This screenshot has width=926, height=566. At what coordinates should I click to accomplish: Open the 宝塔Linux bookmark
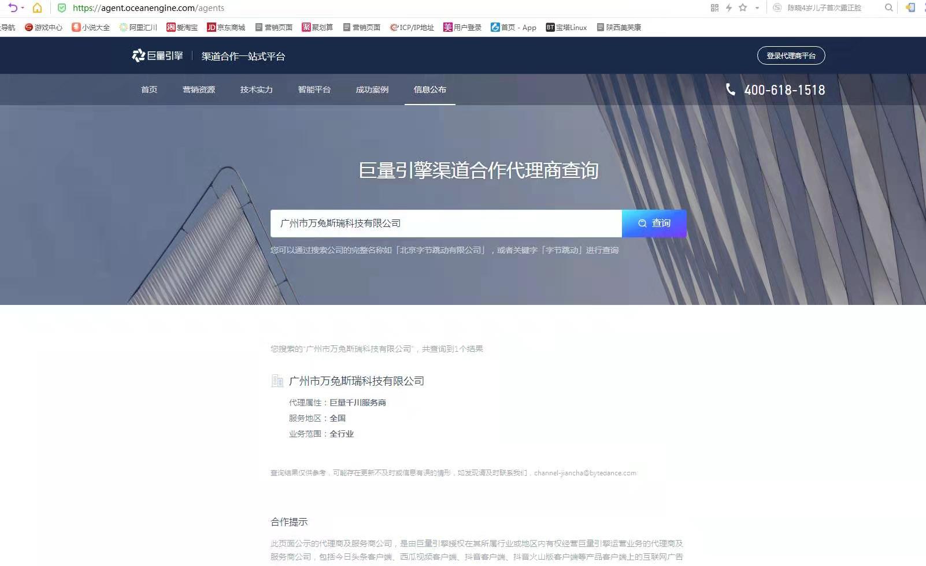point(566,27)
